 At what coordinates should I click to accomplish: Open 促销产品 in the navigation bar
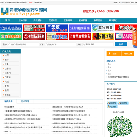coord(53,21)
